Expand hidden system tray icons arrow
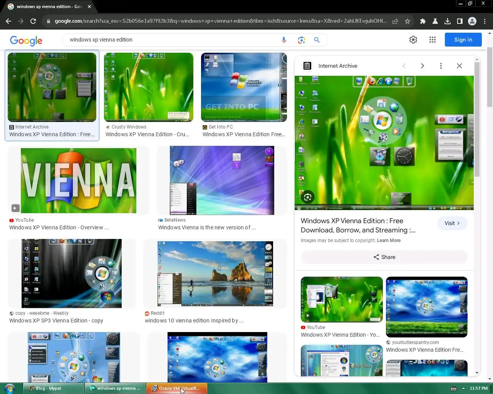493x394 pixels. tap(463, 388)
